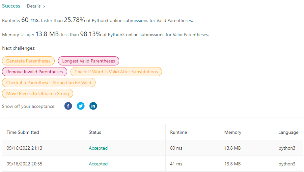Click the Success result heading
304x172 pixels.
pyautogui.click(x=11, y=6)
